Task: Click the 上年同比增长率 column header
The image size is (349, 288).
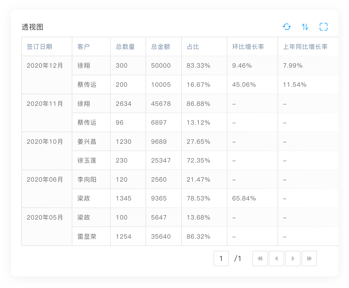Action: [x=305, y=47]
